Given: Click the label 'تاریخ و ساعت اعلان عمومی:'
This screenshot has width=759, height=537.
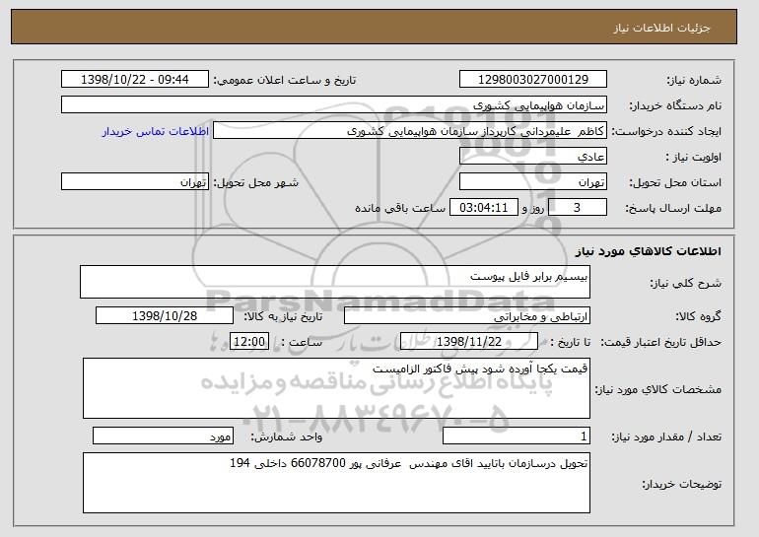Looking at the screenshot, I should click(285, 81).
